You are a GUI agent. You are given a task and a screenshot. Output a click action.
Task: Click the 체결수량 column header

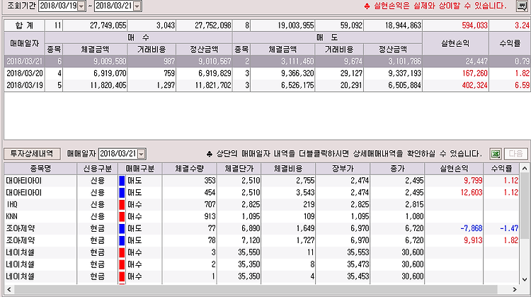[189, 169]
